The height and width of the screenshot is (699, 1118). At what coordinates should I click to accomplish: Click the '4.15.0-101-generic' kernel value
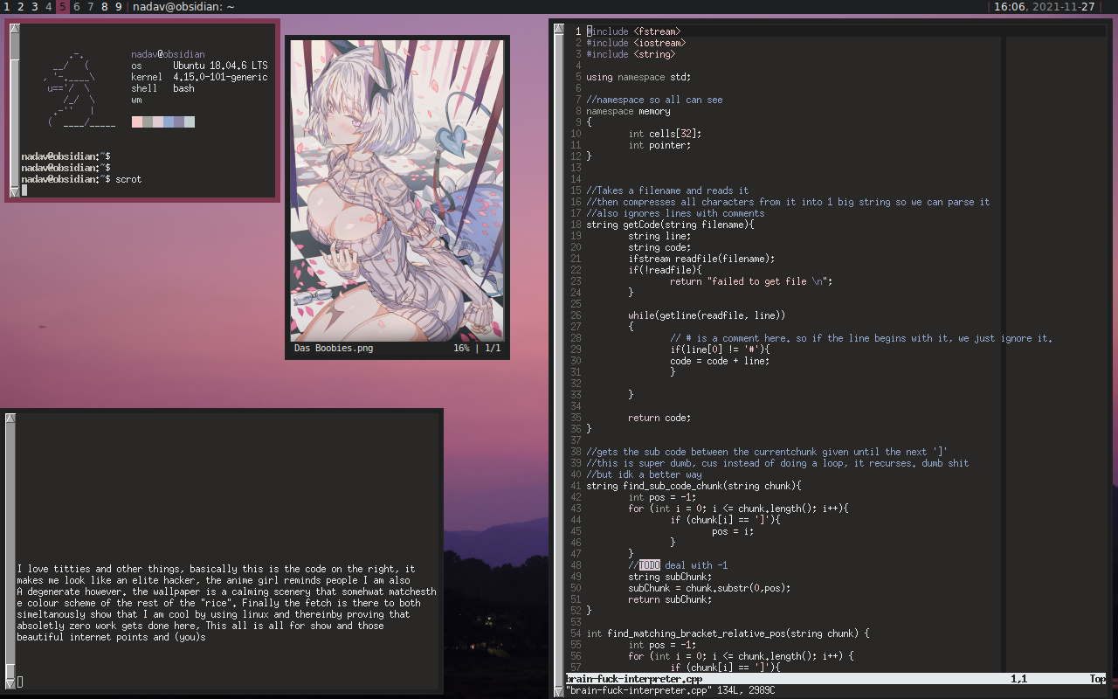point(220,77)
